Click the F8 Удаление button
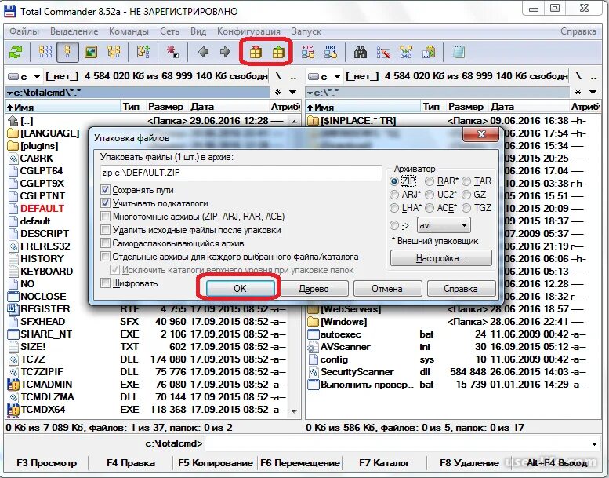Screen dimensions: 609x478 pyautogui.click(x=469, y=463)
